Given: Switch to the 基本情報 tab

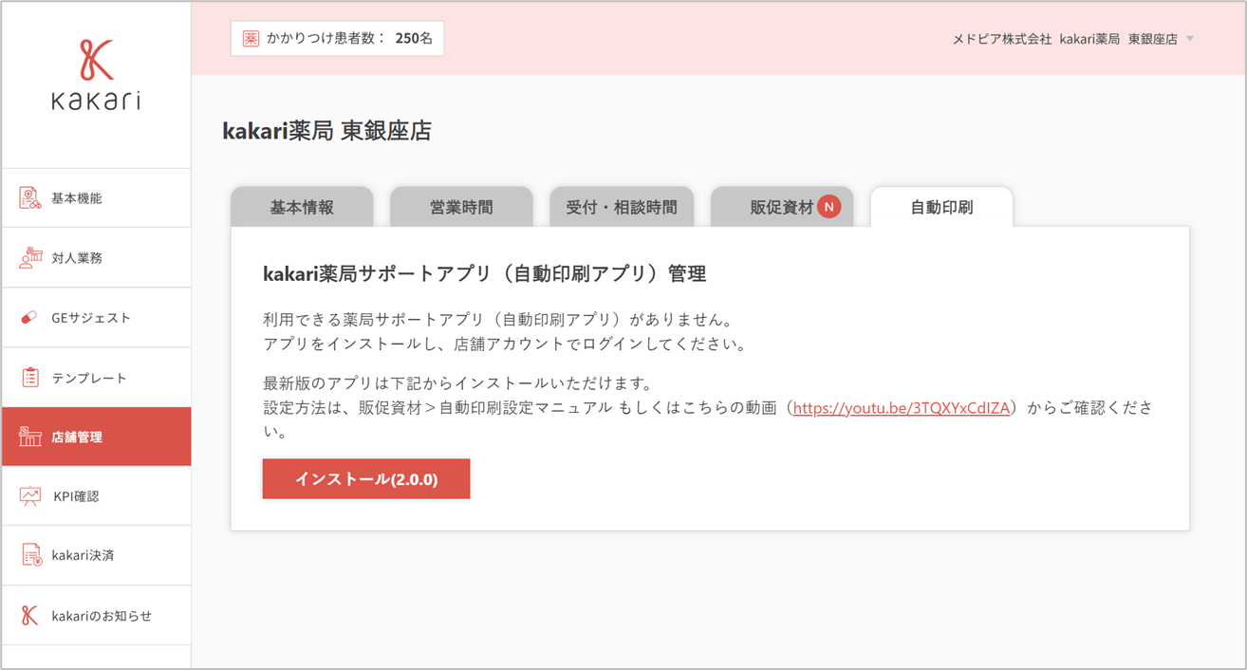Looking at the screenshot, I should tap(302, 207).
